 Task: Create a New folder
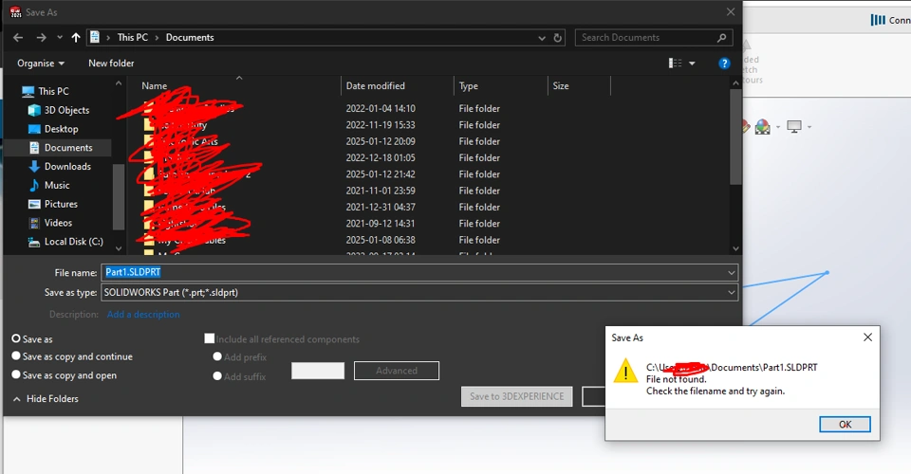pyautogui.click(x=111, y=64)
